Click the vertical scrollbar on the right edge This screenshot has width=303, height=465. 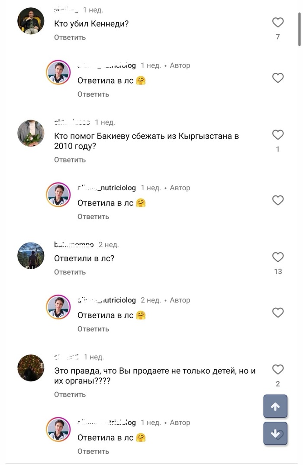tap(300, 29)
